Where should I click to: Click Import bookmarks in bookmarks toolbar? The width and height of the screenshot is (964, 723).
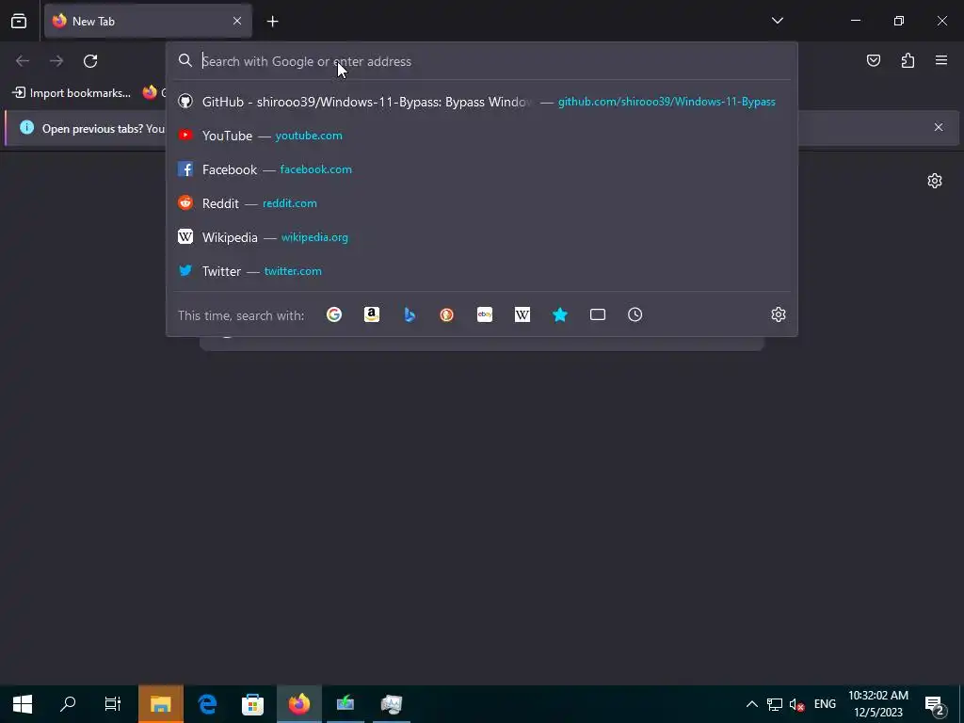(x=72, y=93)
